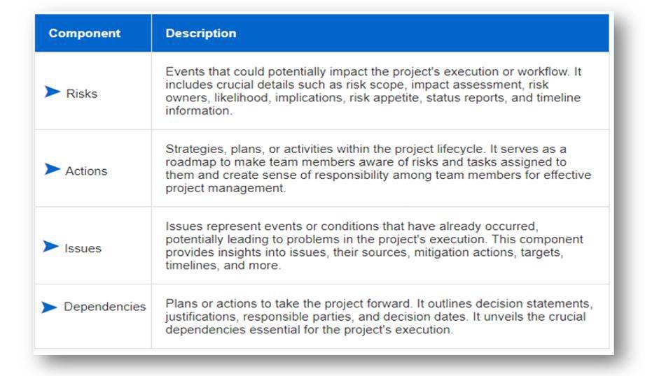
Task: Click the blue arrow beside Risks
Action: [53, 92]
